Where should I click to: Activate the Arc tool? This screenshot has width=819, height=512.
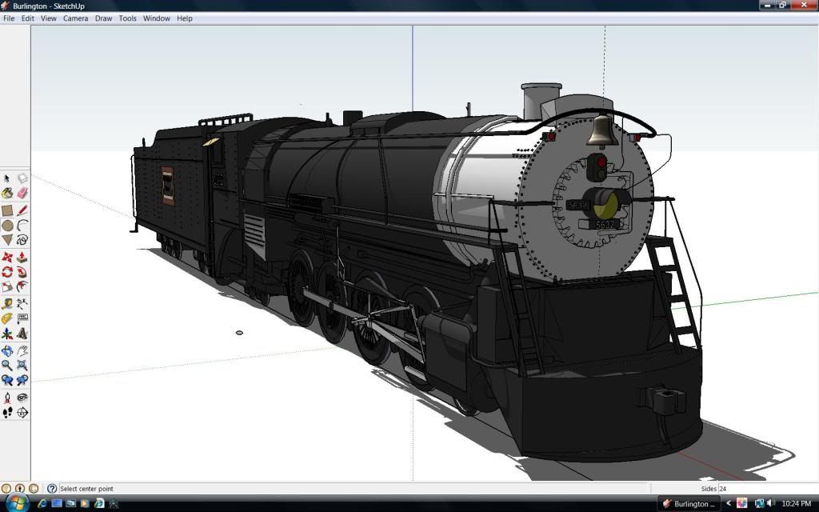click(x=22, y=226)
